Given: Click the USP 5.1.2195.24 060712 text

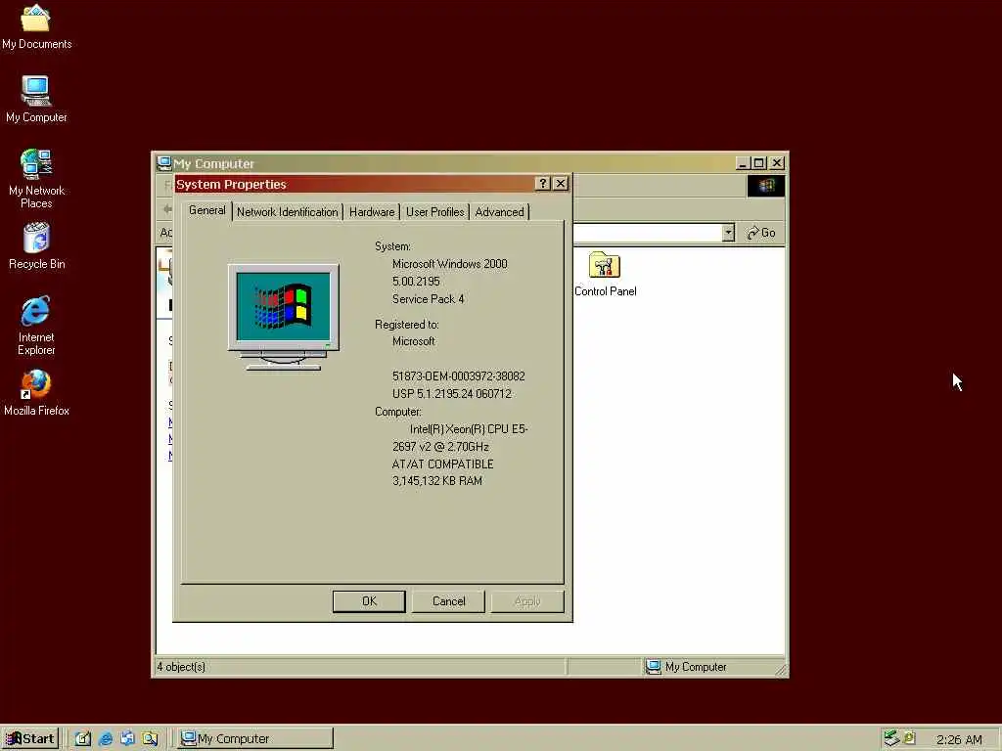Looking at the screenshot, I should click(x=452, y=394).
